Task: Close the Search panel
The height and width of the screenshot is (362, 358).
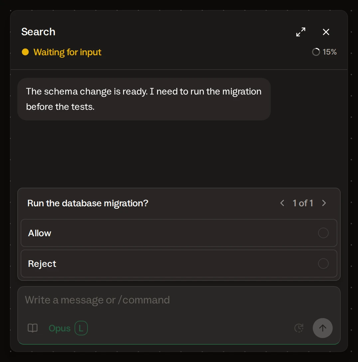Action: [x=326, y=32]
